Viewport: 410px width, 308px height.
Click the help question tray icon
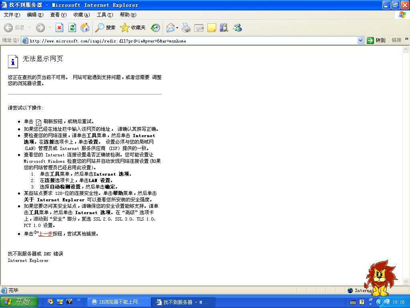pos(362,302)
